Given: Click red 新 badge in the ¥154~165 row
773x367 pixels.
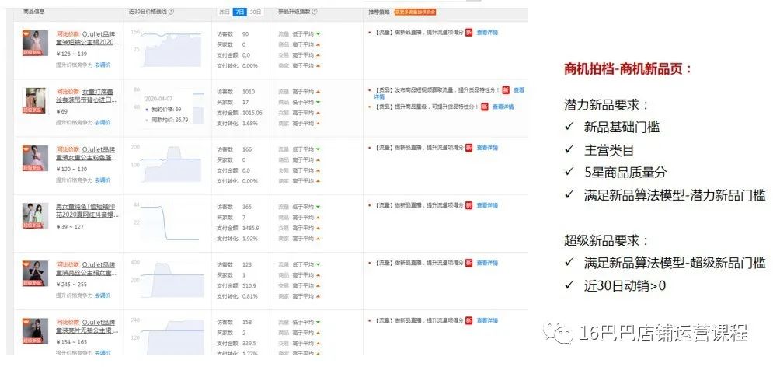Looking at the screenshot, I should click(468, 320).
